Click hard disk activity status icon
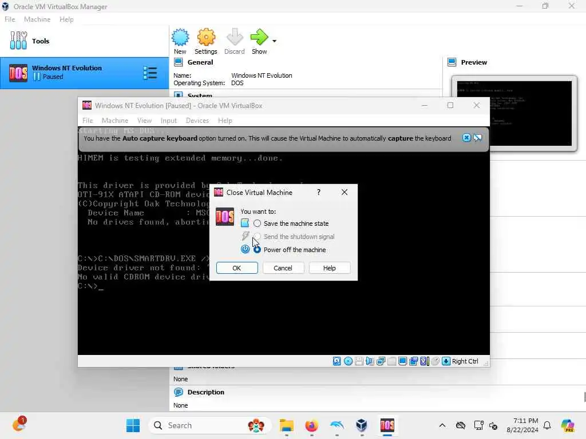The image size is (586, 439). [336, 361]
